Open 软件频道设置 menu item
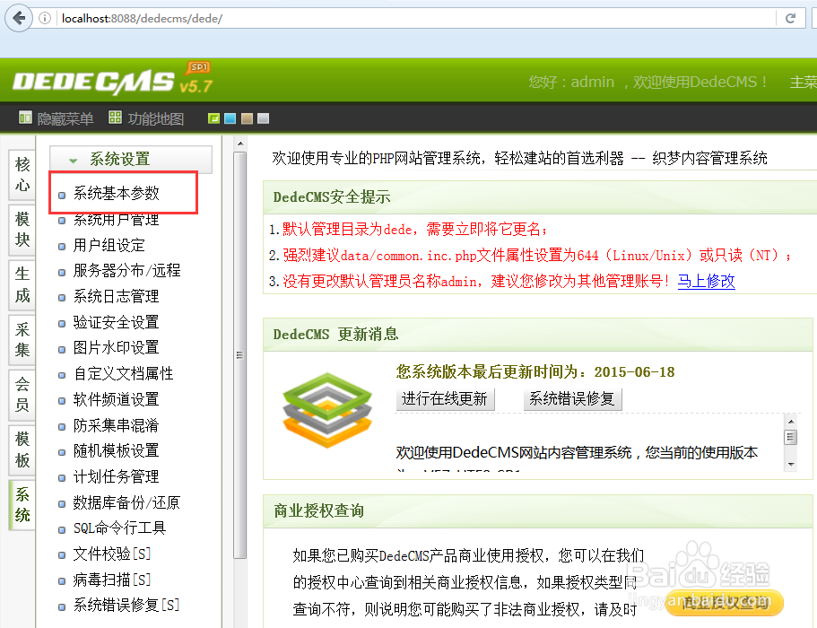The height and width of the screenshot is (628, 817). 117,400
